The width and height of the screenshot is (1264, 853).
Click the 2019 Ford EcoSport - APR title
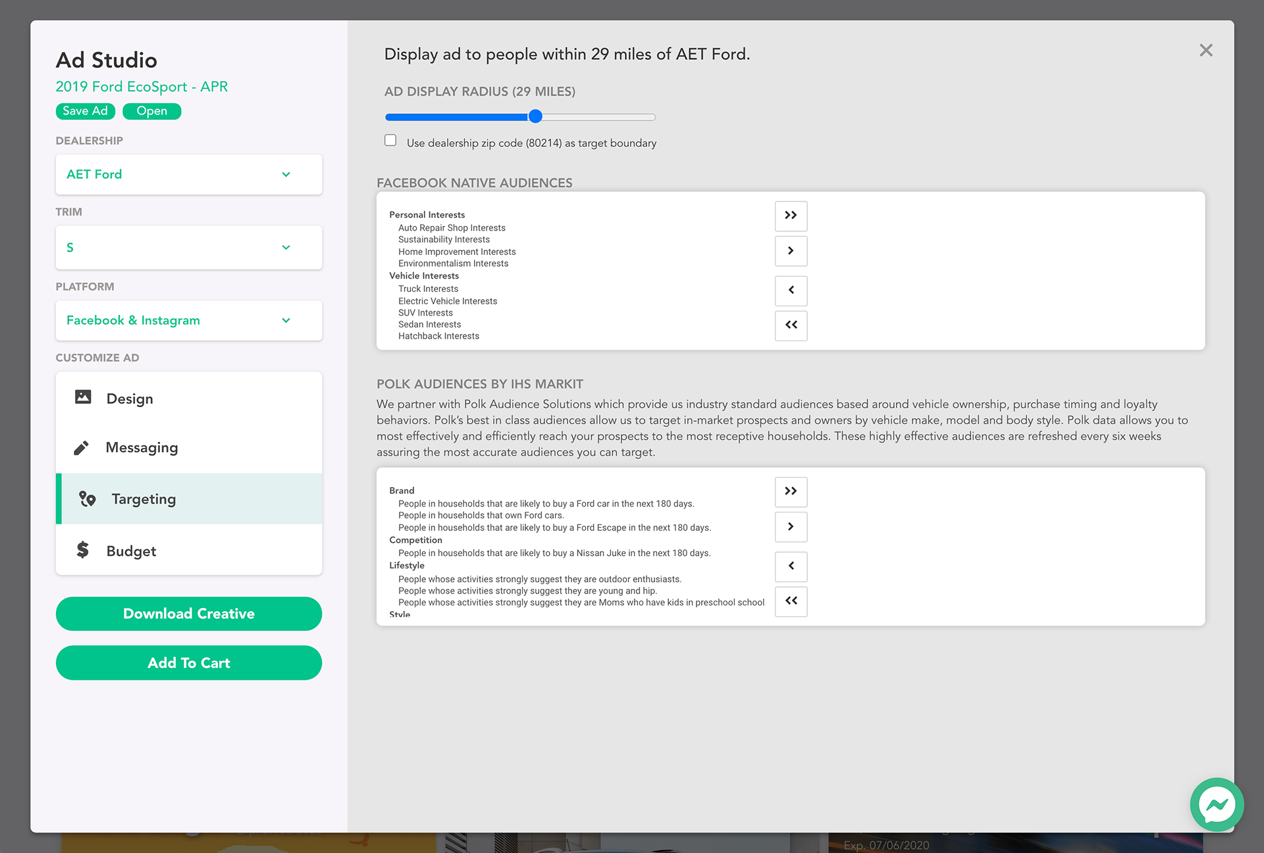click(142, 87)
